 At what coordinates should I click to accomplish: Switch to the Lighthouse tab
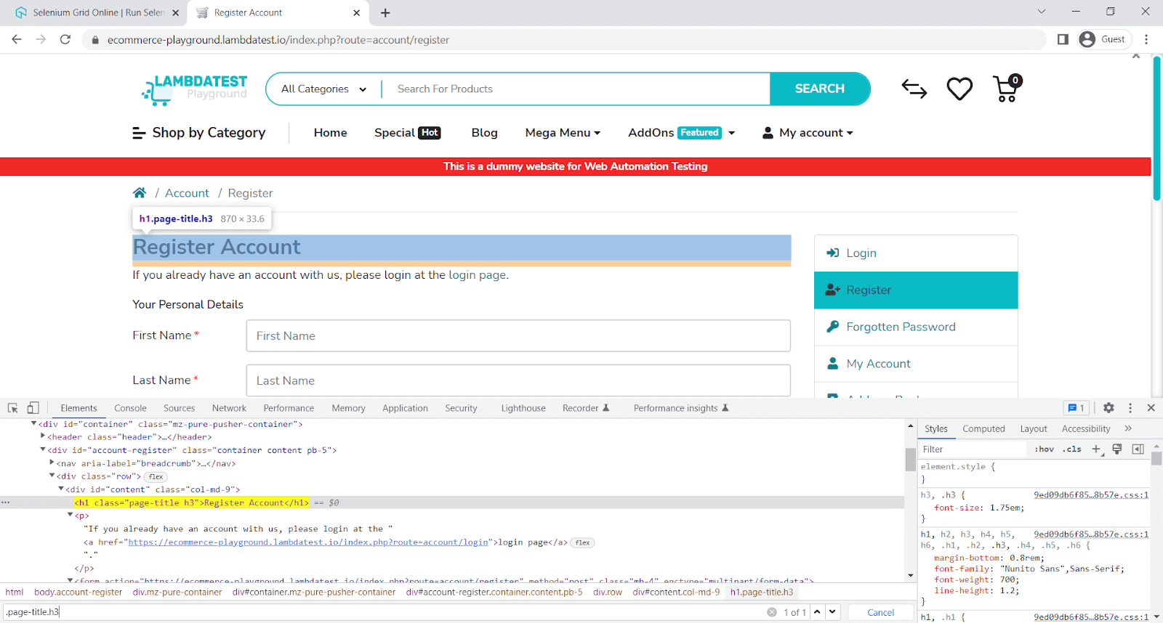[x=523, y=408]
